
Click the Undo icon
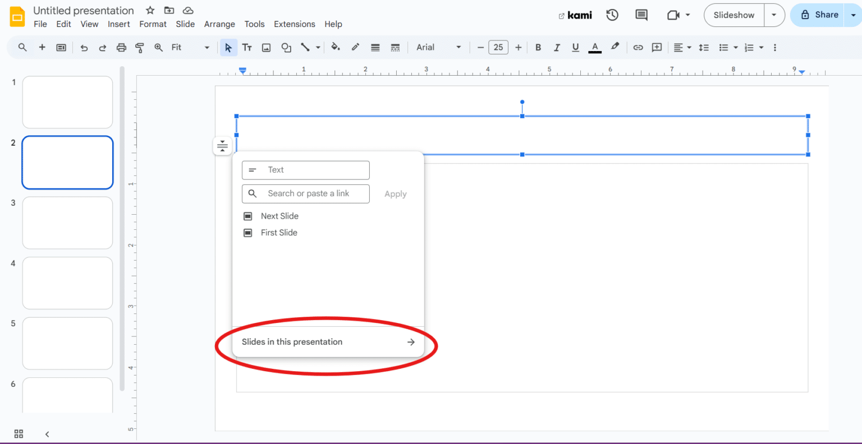click(84, 47)
